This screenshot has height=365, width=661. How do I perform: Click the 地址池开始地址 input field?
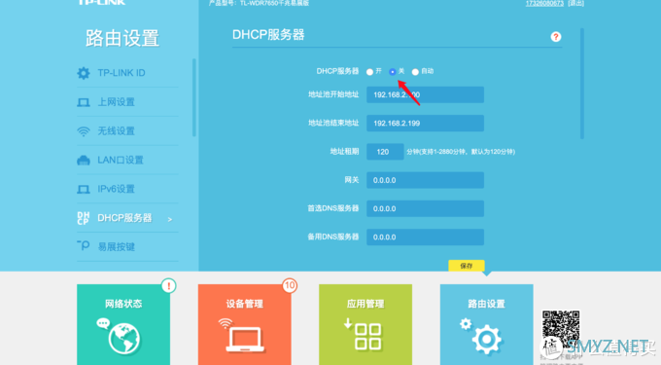tap(425, 95)
